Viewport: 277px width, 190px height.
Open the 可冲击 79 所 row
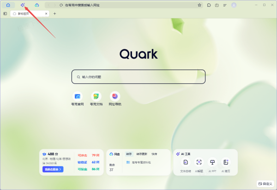[89, 155]
